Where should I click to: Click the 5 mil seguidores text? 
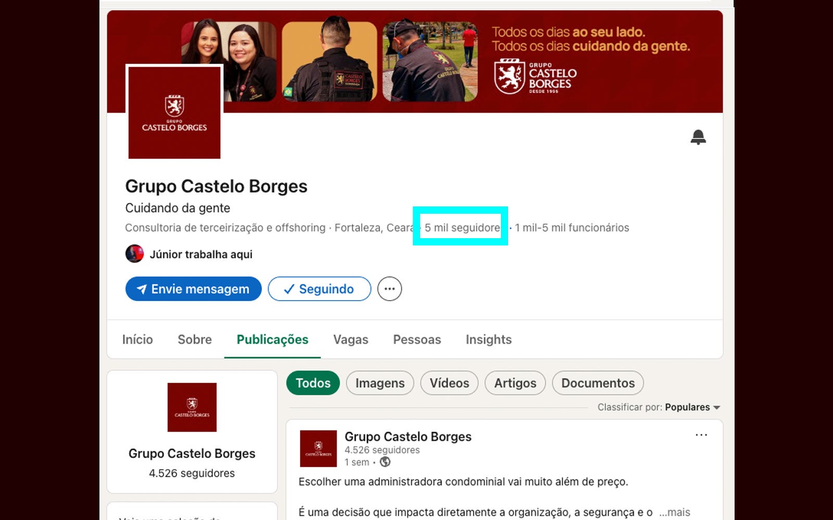click(462, 228)
